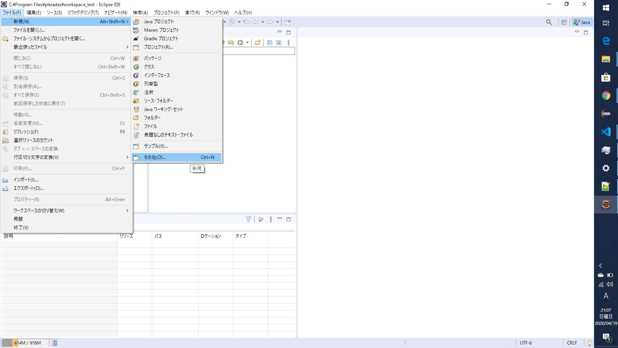Image resolution: width=618 pixels, height=348 pixels.
Task: Click the garbage collector trash icon
Action: [55, 343]
